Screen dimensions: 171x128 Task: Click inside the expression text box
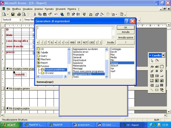point(74,32)
